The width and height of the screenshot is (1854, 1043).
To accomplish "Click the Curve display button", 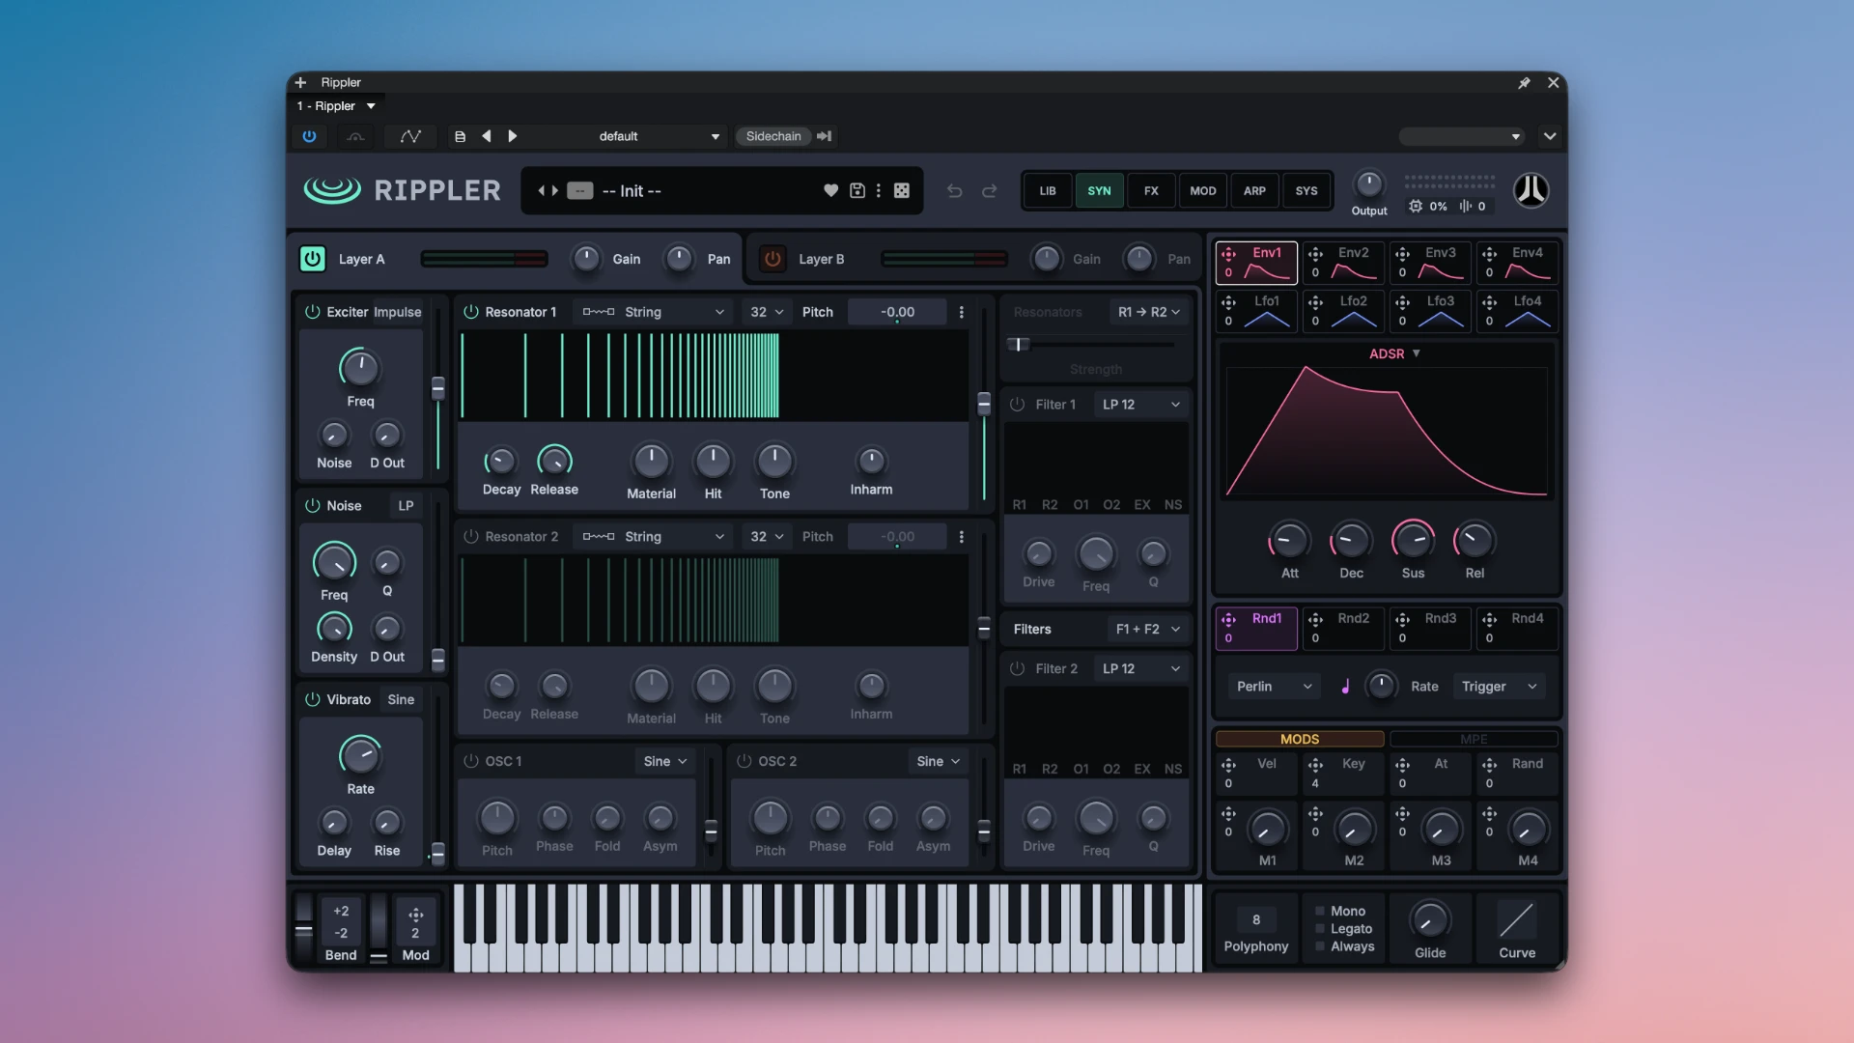I will point(1517,920).
